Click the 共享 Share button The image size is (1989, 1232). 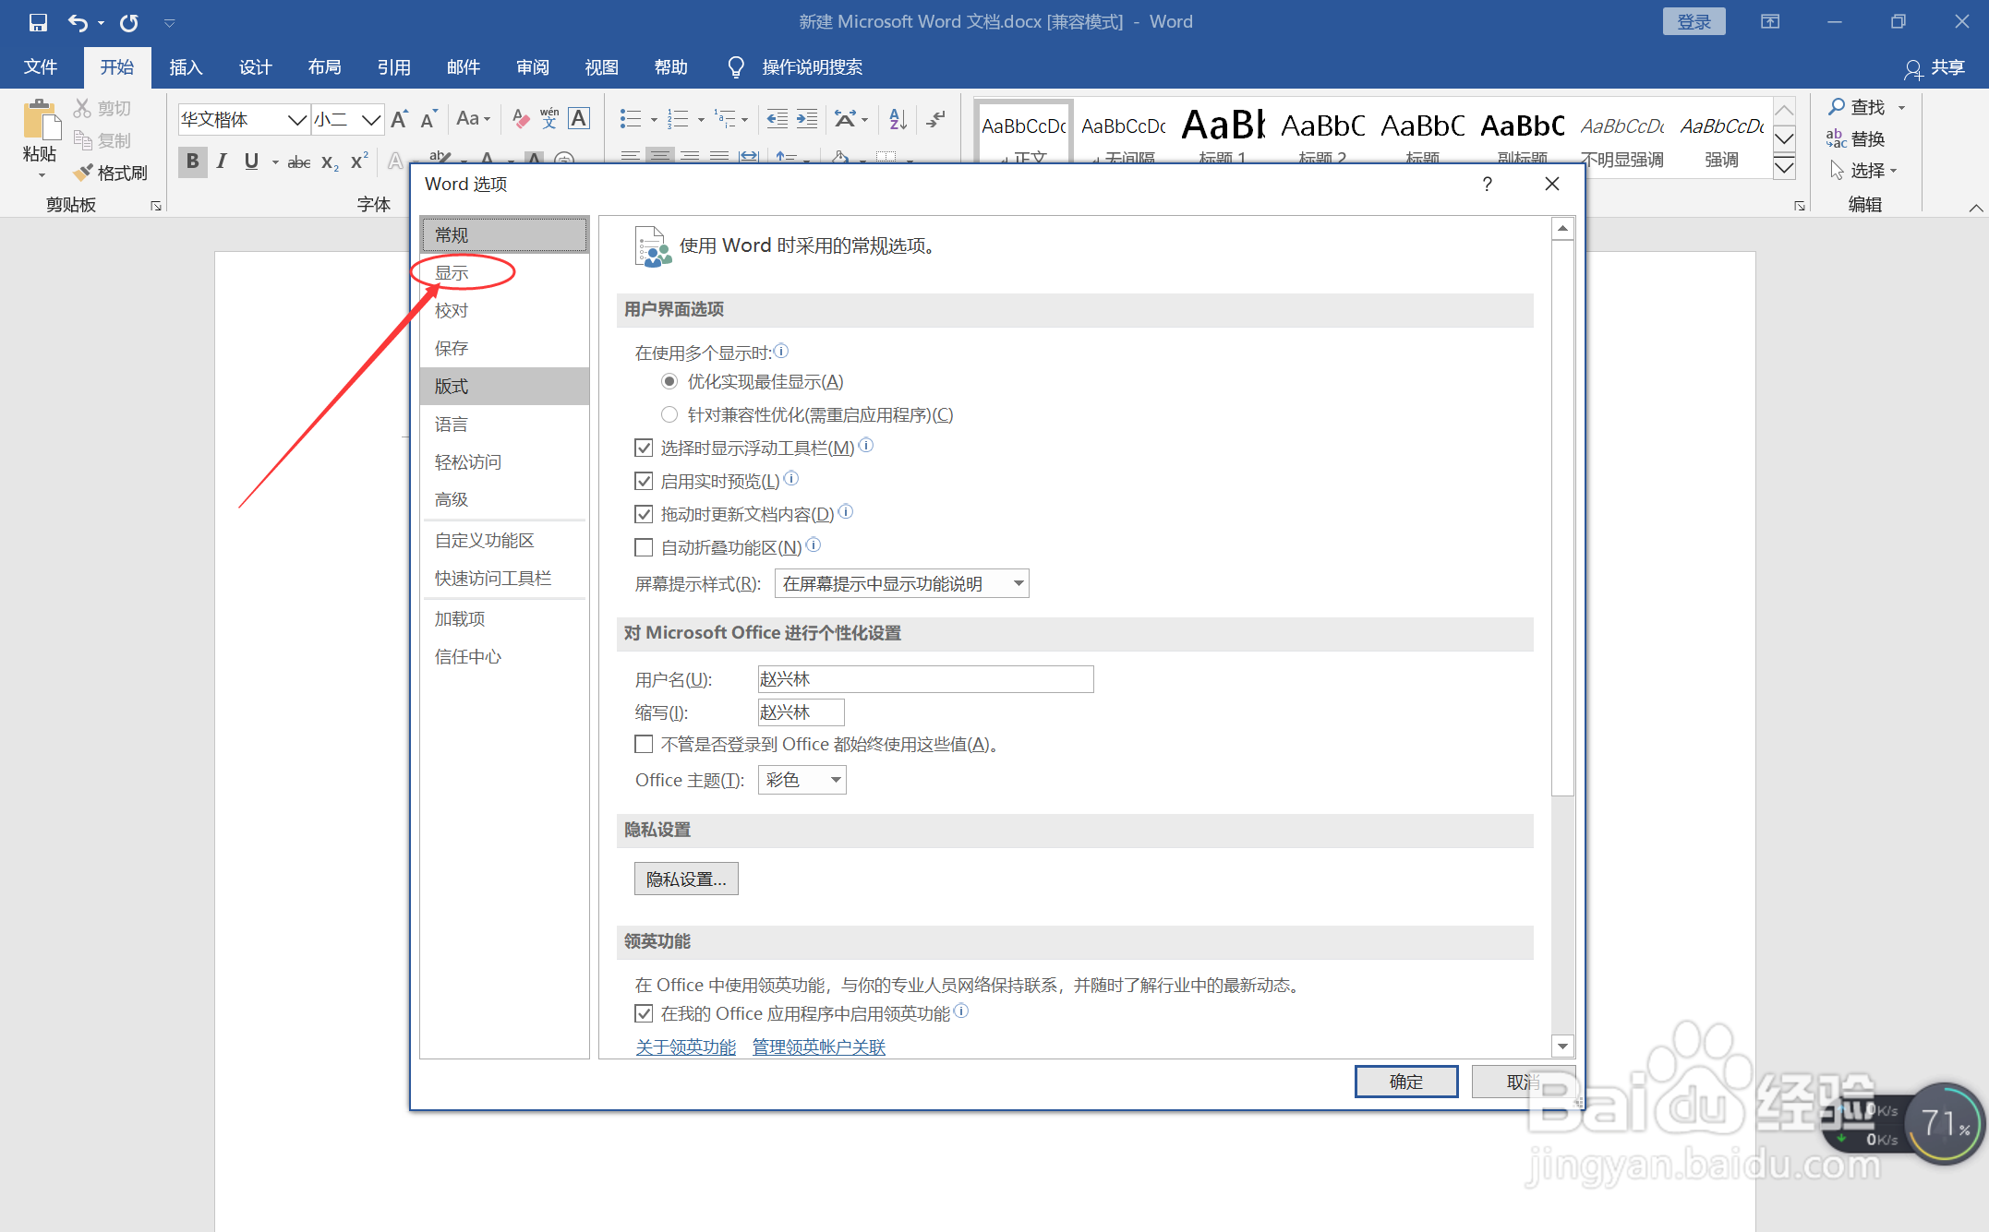(x=1935, y=67)
